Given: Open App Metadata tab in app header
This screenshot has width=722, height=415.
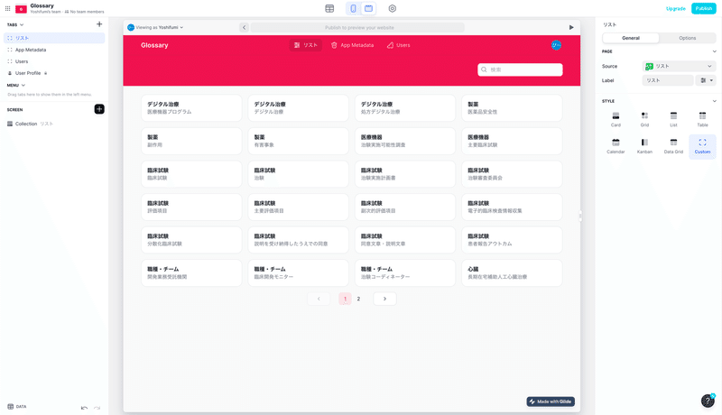Looking at the screenshot, I should 352,45.
